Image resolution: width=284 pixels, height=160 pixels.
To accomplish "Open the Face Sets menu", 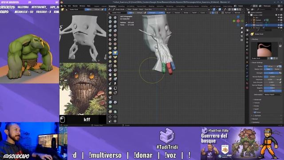I will (x=148, y=9).
